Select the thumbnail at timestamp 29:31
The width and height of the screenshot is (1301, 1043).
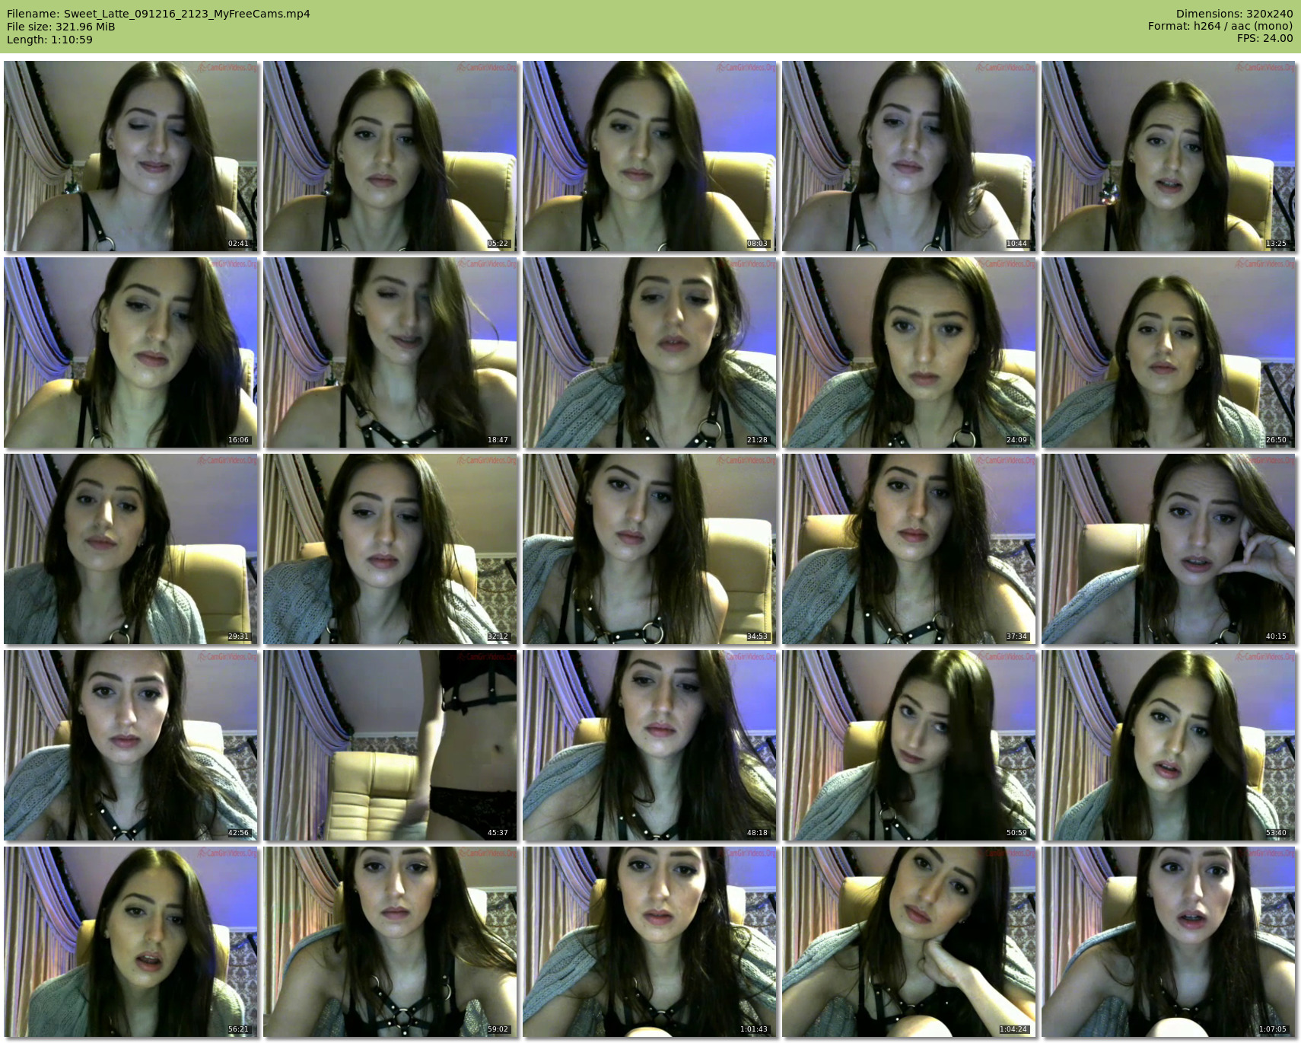(x=131, y=549)
